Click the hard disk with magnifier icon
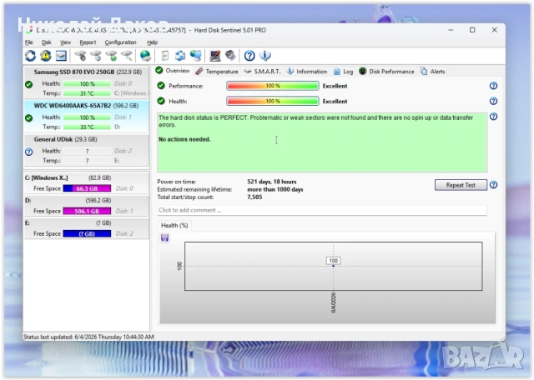The height and width of the screenshot is (380, 534). tap(127, 56)
